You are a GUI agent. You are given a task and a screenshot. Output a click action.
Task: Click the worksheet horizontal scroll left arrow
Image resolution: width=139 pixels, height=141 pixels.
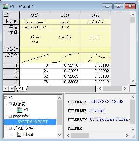(x=100, y=89)
